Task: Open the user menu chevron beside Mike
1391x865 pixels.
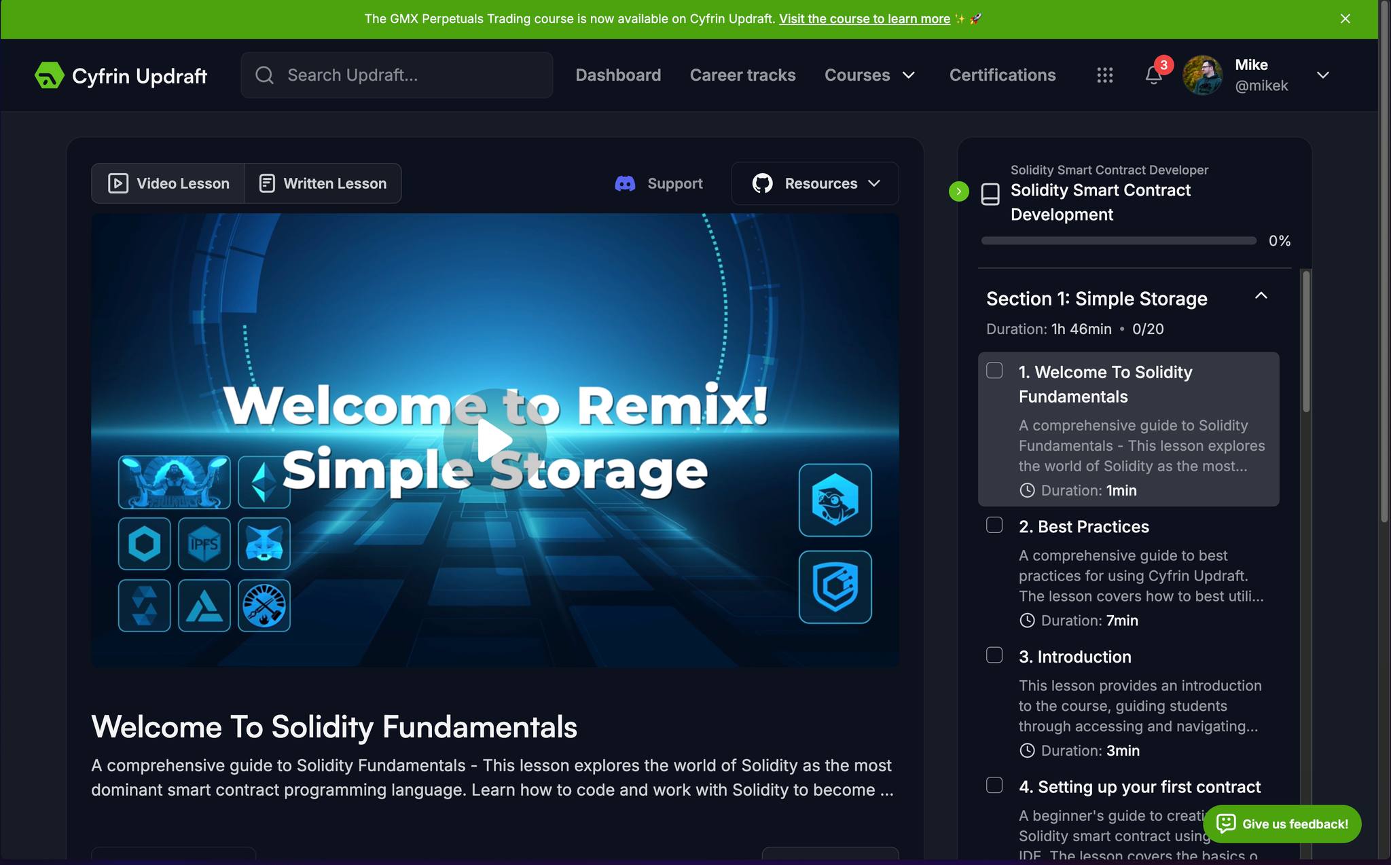Action: click(1323, 75)
